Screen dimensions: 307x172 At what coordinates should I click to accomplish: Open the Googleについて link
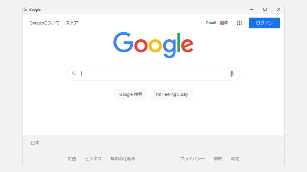44,23
